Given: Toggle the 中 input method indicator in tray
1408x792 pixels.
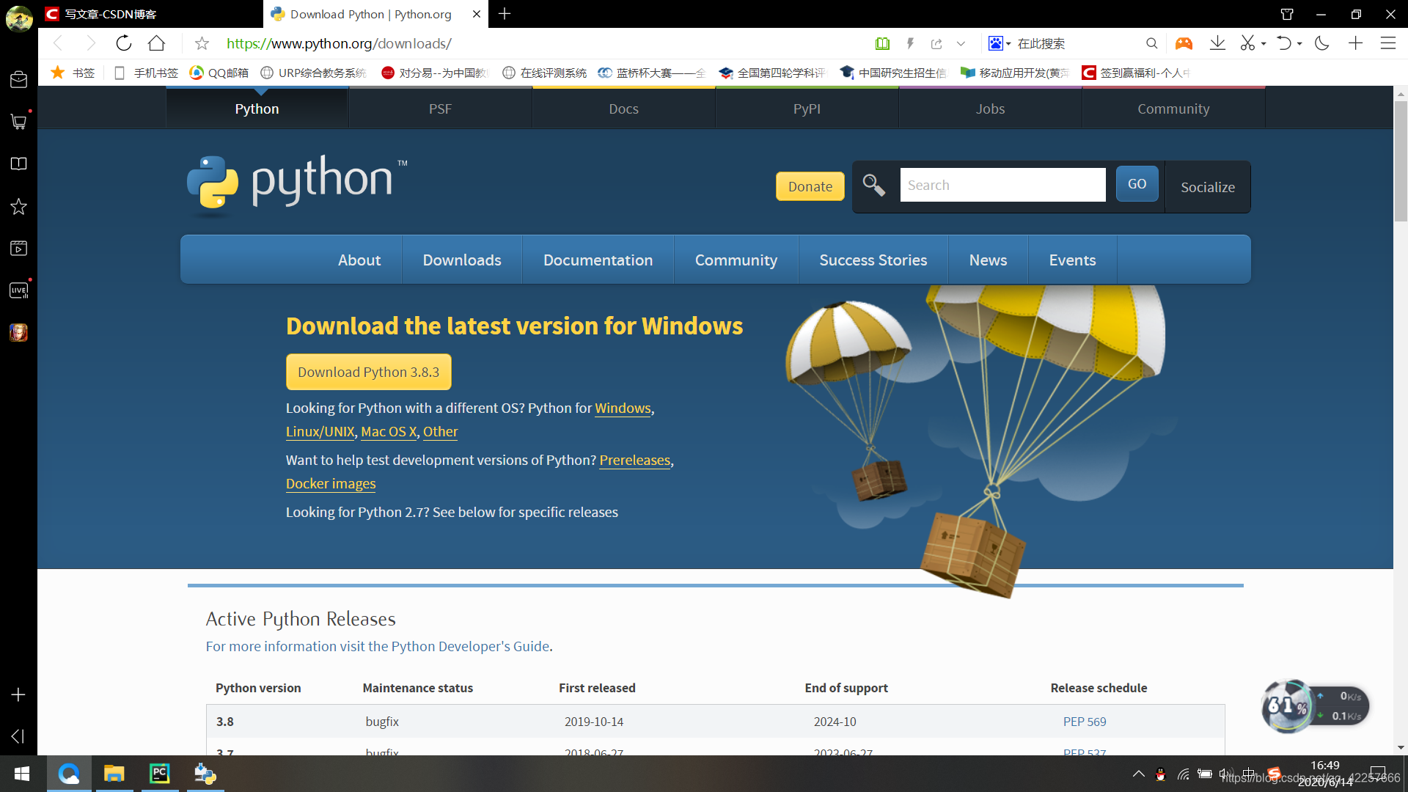Looking at the screenshot, I should pos(1249,773).
